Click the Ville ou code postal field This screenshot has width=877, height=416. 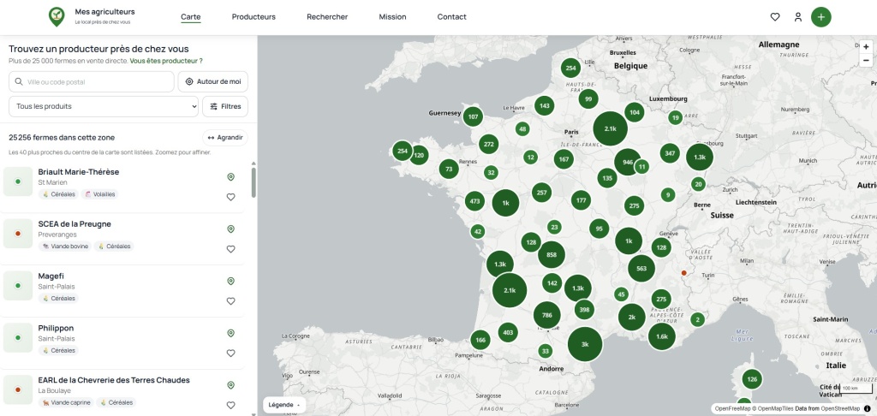tap(92, 81)
